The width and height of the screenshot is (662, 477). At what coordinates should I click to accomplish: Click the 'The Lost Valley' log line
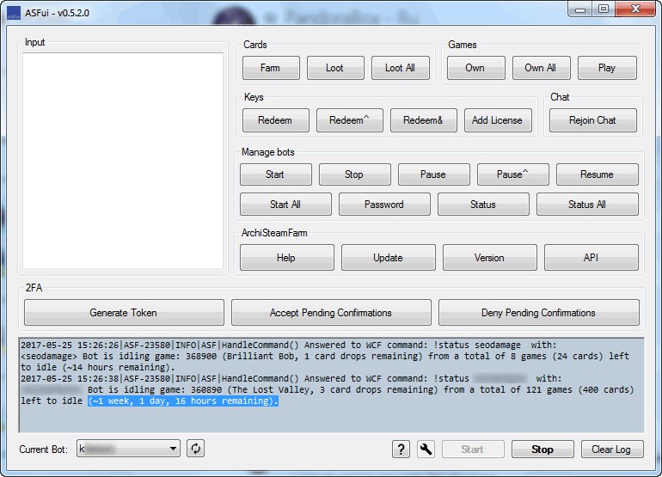click(x=328, y=389)
